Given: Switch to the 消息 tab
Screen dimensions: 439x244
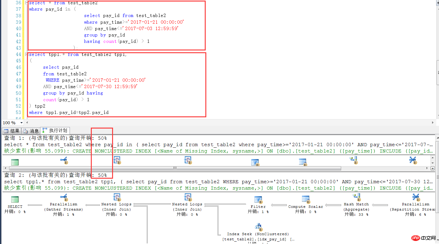Looking at the screenshot, I should point(31,131).
